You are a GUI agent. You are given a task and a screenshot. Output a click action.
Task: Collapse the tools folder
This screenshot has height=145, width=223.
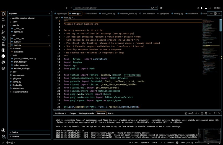coord(11,55)
